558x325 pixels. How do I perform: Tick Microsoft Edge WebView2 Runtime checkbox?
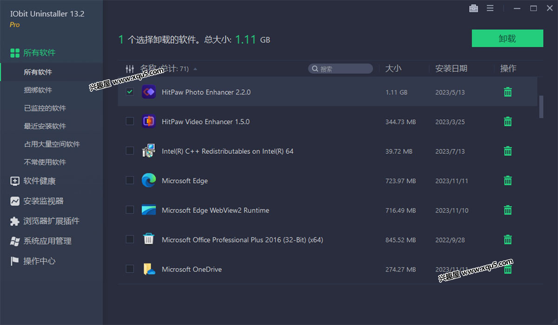(130, 210)
